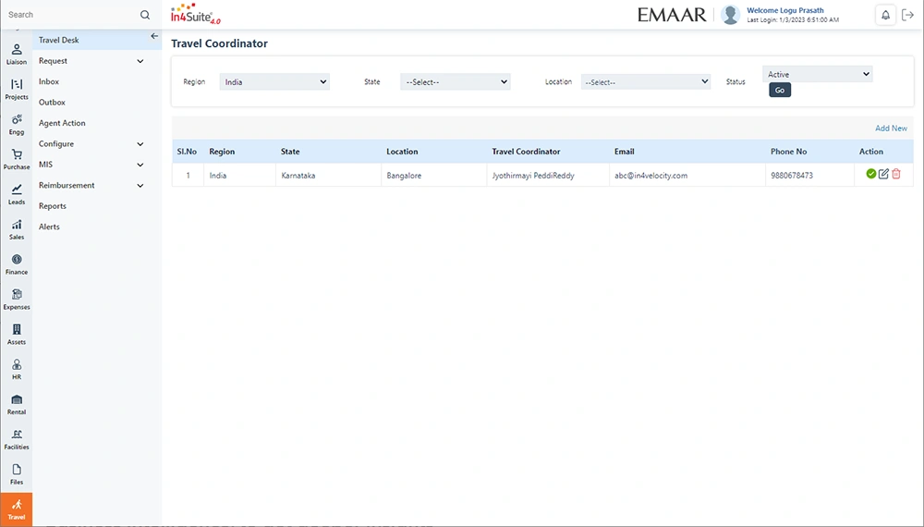Click the notification bell icon

(885, 15)
